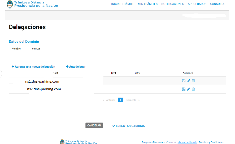Open the Apoderados section

pyautogui.click(x=197, y=4)
